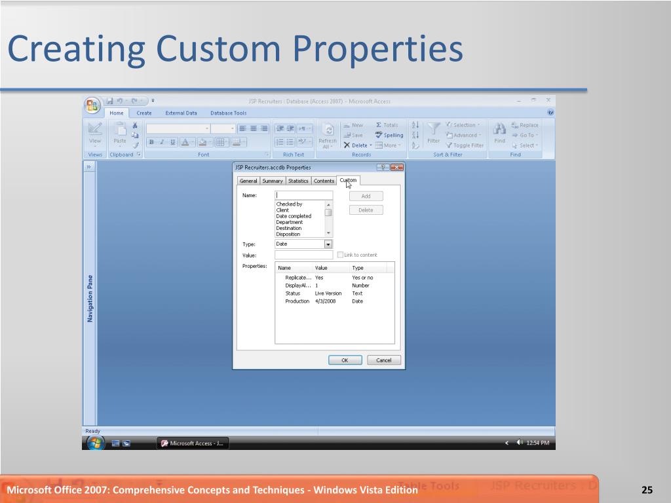Click the Undo icon in Quick Access Toolbar
Screen dimensions: 671x503
tap(120, 101)
